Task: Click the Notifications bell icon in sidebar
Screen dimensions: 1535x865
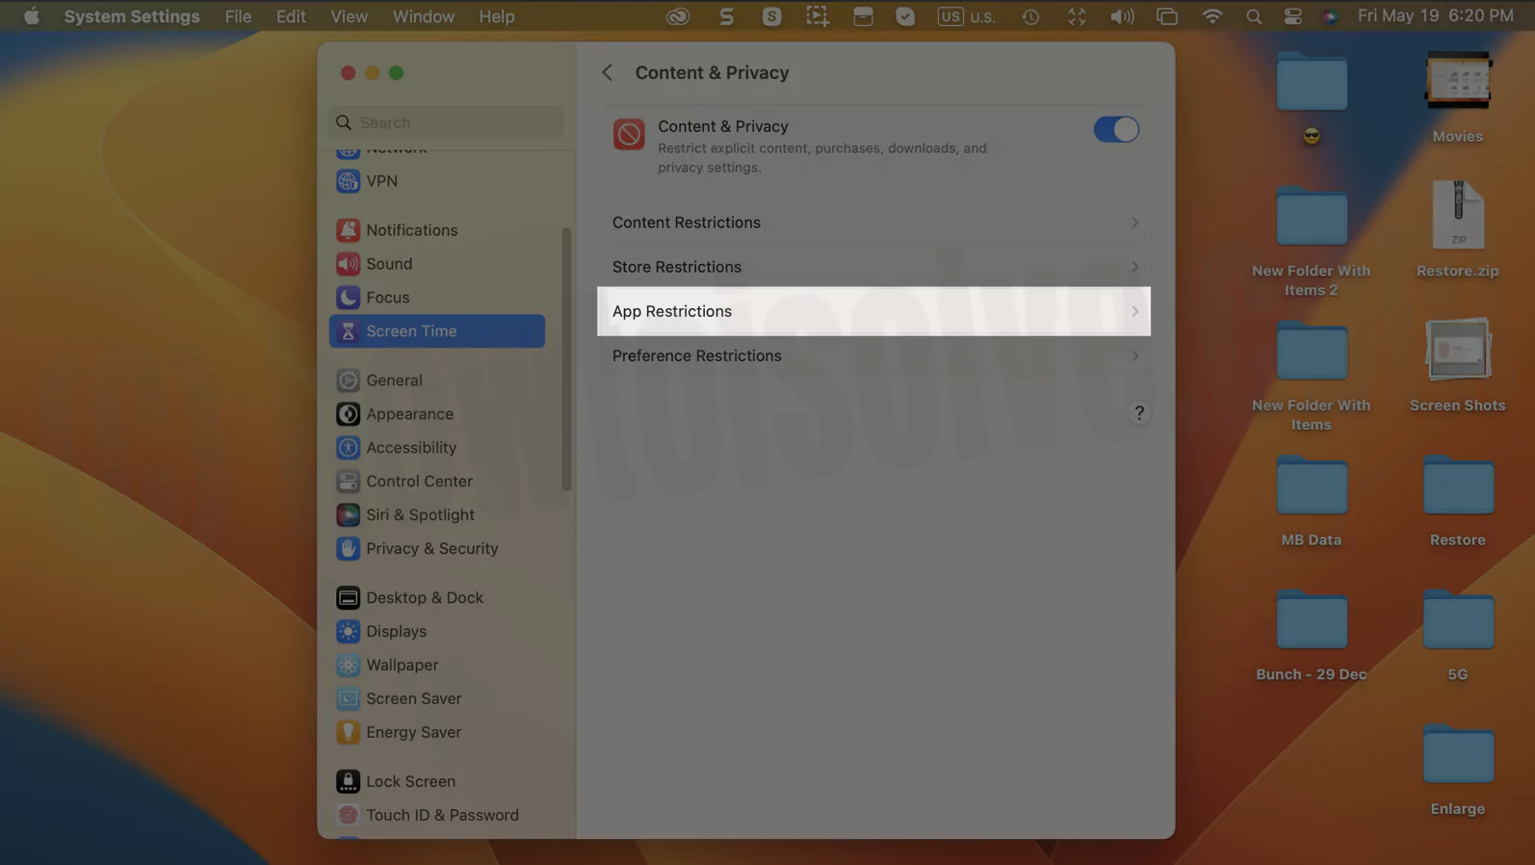Action: click(x=348, y=230)
